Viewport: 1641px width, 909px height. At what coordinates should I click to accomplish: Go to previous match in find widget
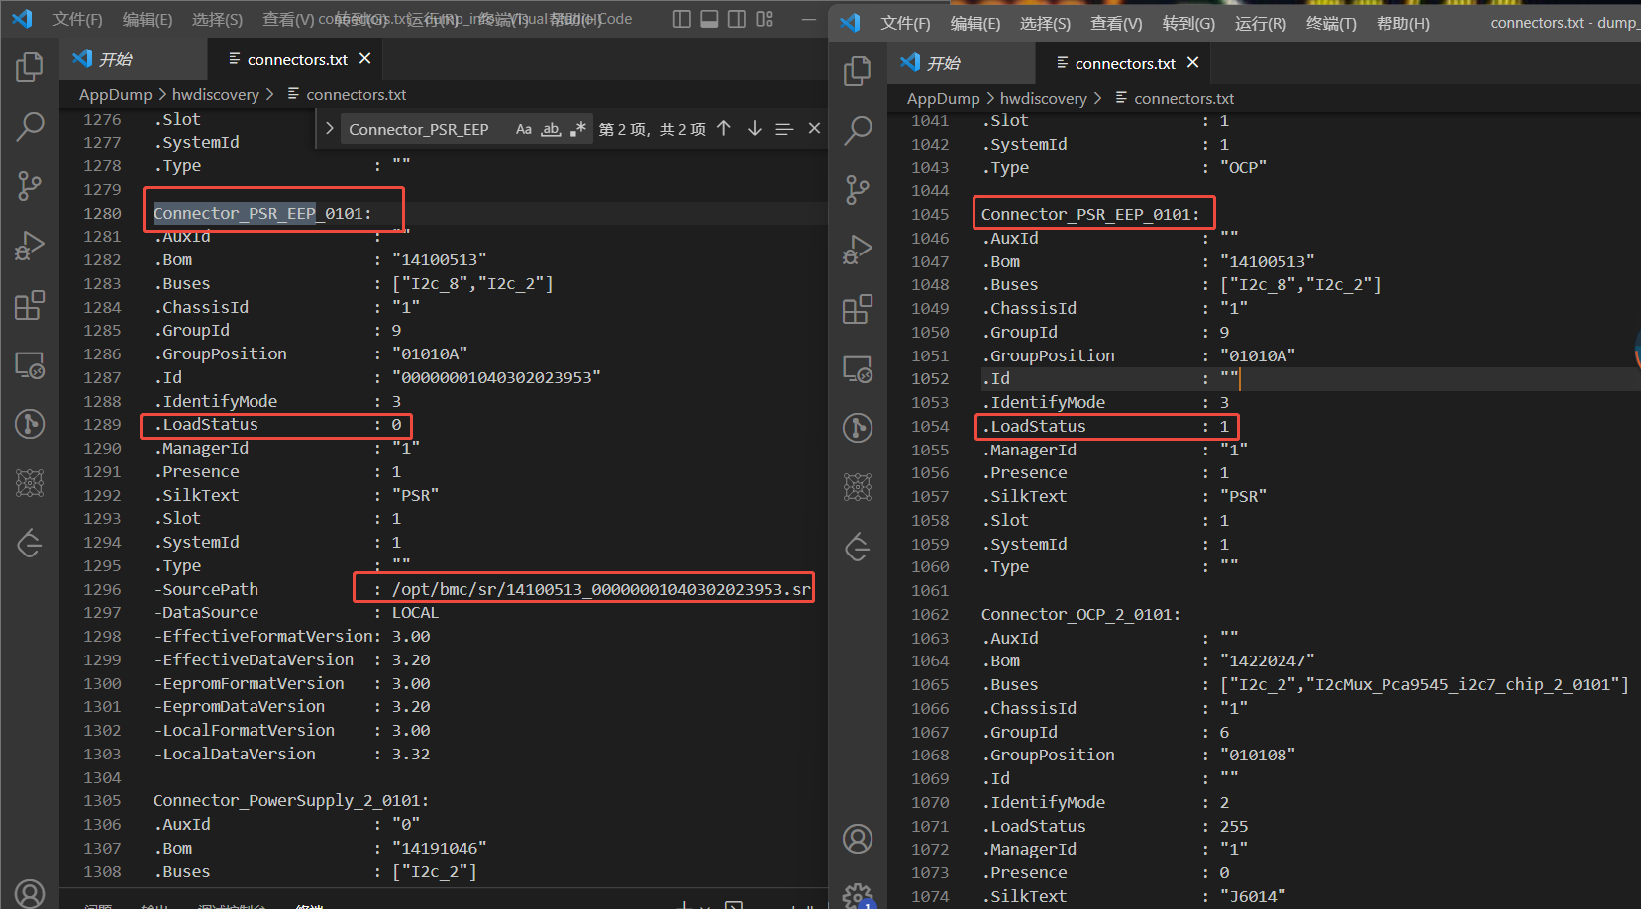click(724, 129)
